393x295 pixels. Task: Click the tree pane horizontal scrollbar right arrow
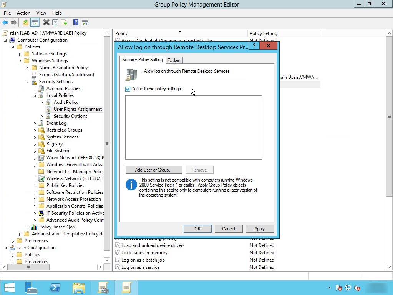[101, 267]
